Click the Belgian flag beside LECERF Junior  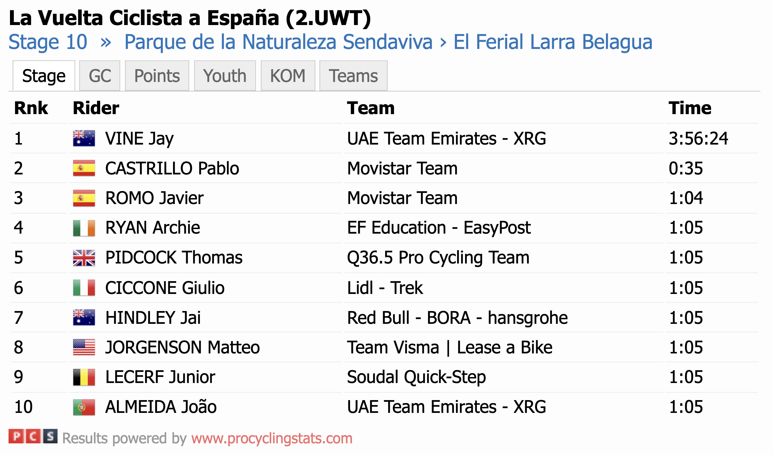tap(84, 377)
